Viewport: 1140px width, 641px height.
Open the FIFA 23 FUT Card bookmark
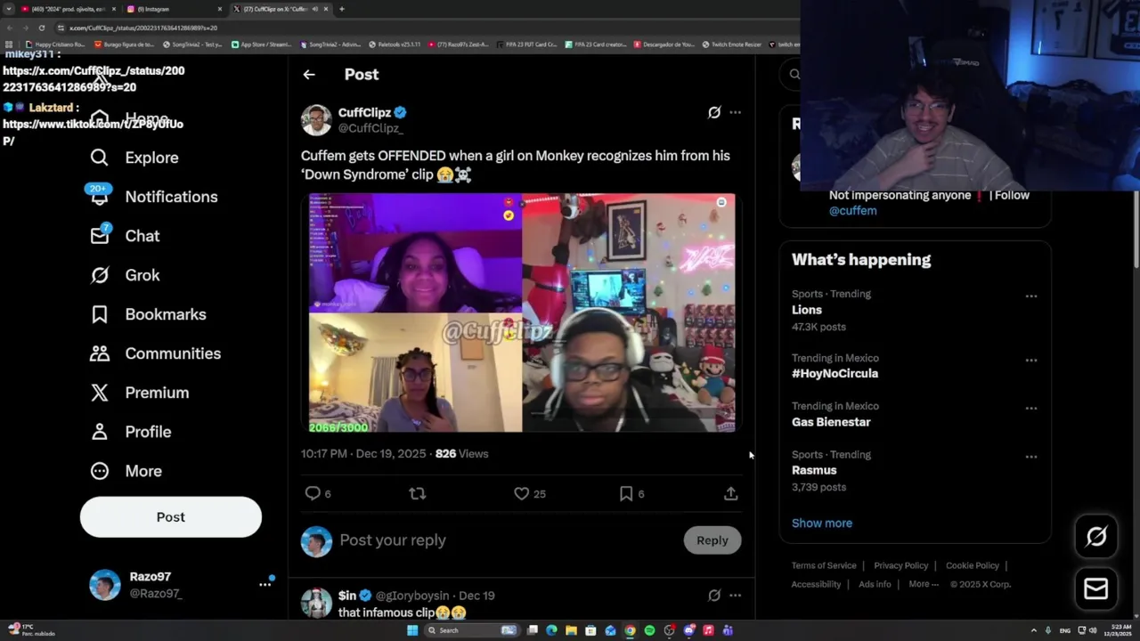[526, 45]
